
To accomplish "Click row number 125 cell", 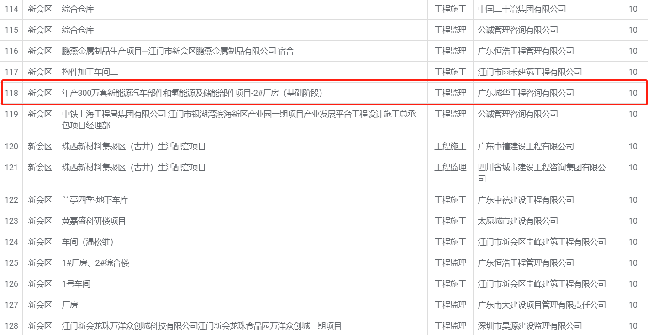I will [11, 263].
